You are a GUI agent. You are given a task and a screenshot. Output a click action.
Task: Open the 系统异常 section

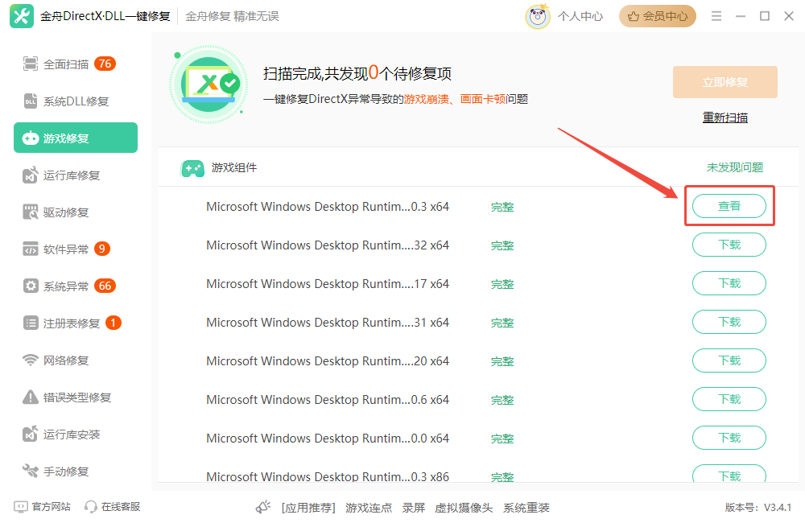click(x=76, y=286)
